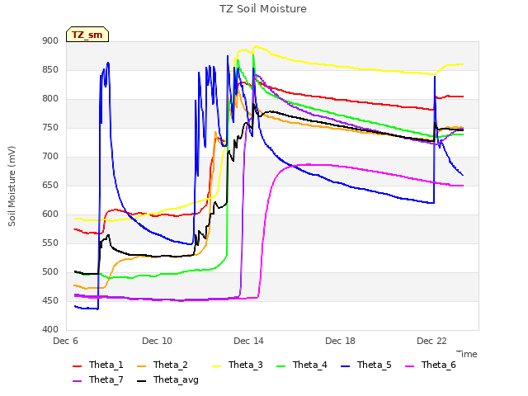This screenshot has height=396, width=528.
Task: Click the 650 y-axis tick label
Action: point(50,186)
